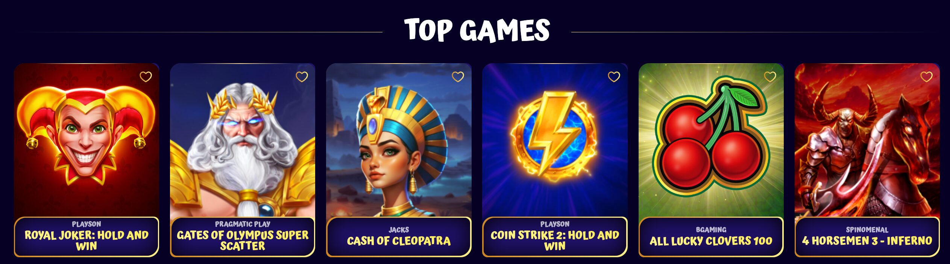Toggle favorite heart on All Lucky Clovers 100
950x264 pixels.
pos(770,77)
